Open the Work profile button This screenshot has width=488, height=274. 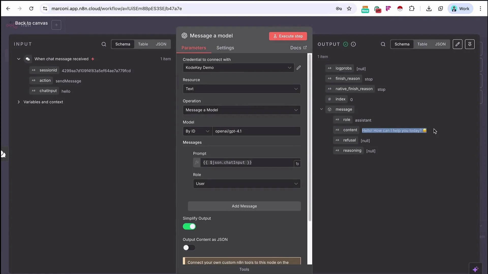tap(460, 9)
